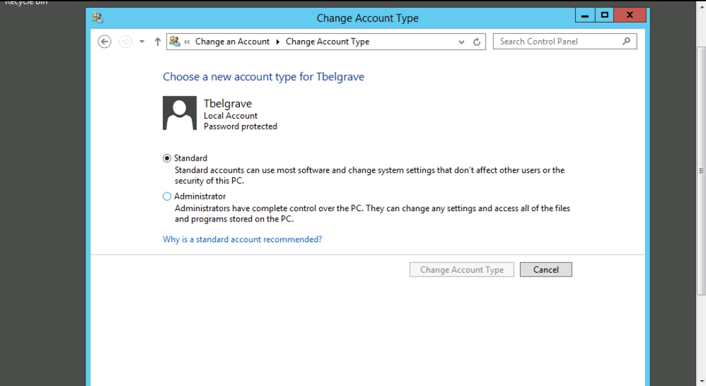This screenshot has height=386, width=706.
Task: Select the Standard account type
Action: point(167,159)
